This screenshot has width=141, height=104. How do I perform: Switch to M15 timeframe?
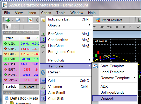pyautogui.click(x=102, y=27)
